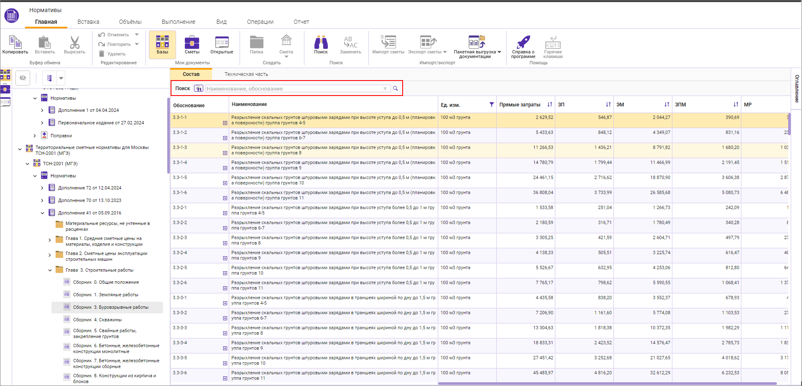This screenshot has height=386, width=802.
Task: Switch to Вид ribbon tab
Action: (x=222, y=22)
